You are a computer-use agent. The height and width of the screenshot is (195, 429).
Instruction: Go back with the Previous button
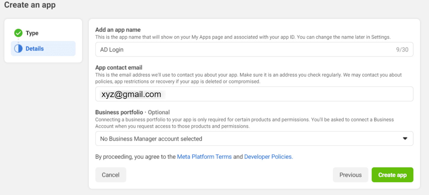tap(350, 175)
